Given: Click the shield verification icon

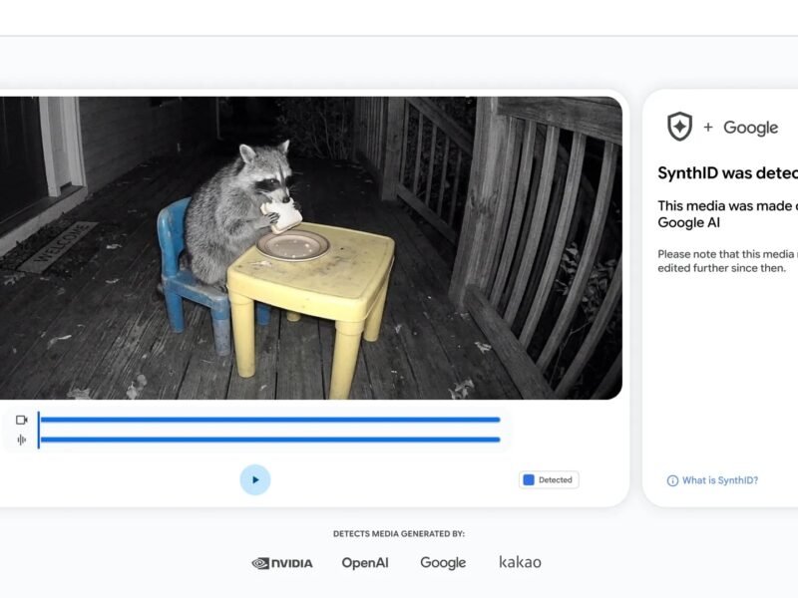Looking at the screenshot, I should [x=679, y=127].
